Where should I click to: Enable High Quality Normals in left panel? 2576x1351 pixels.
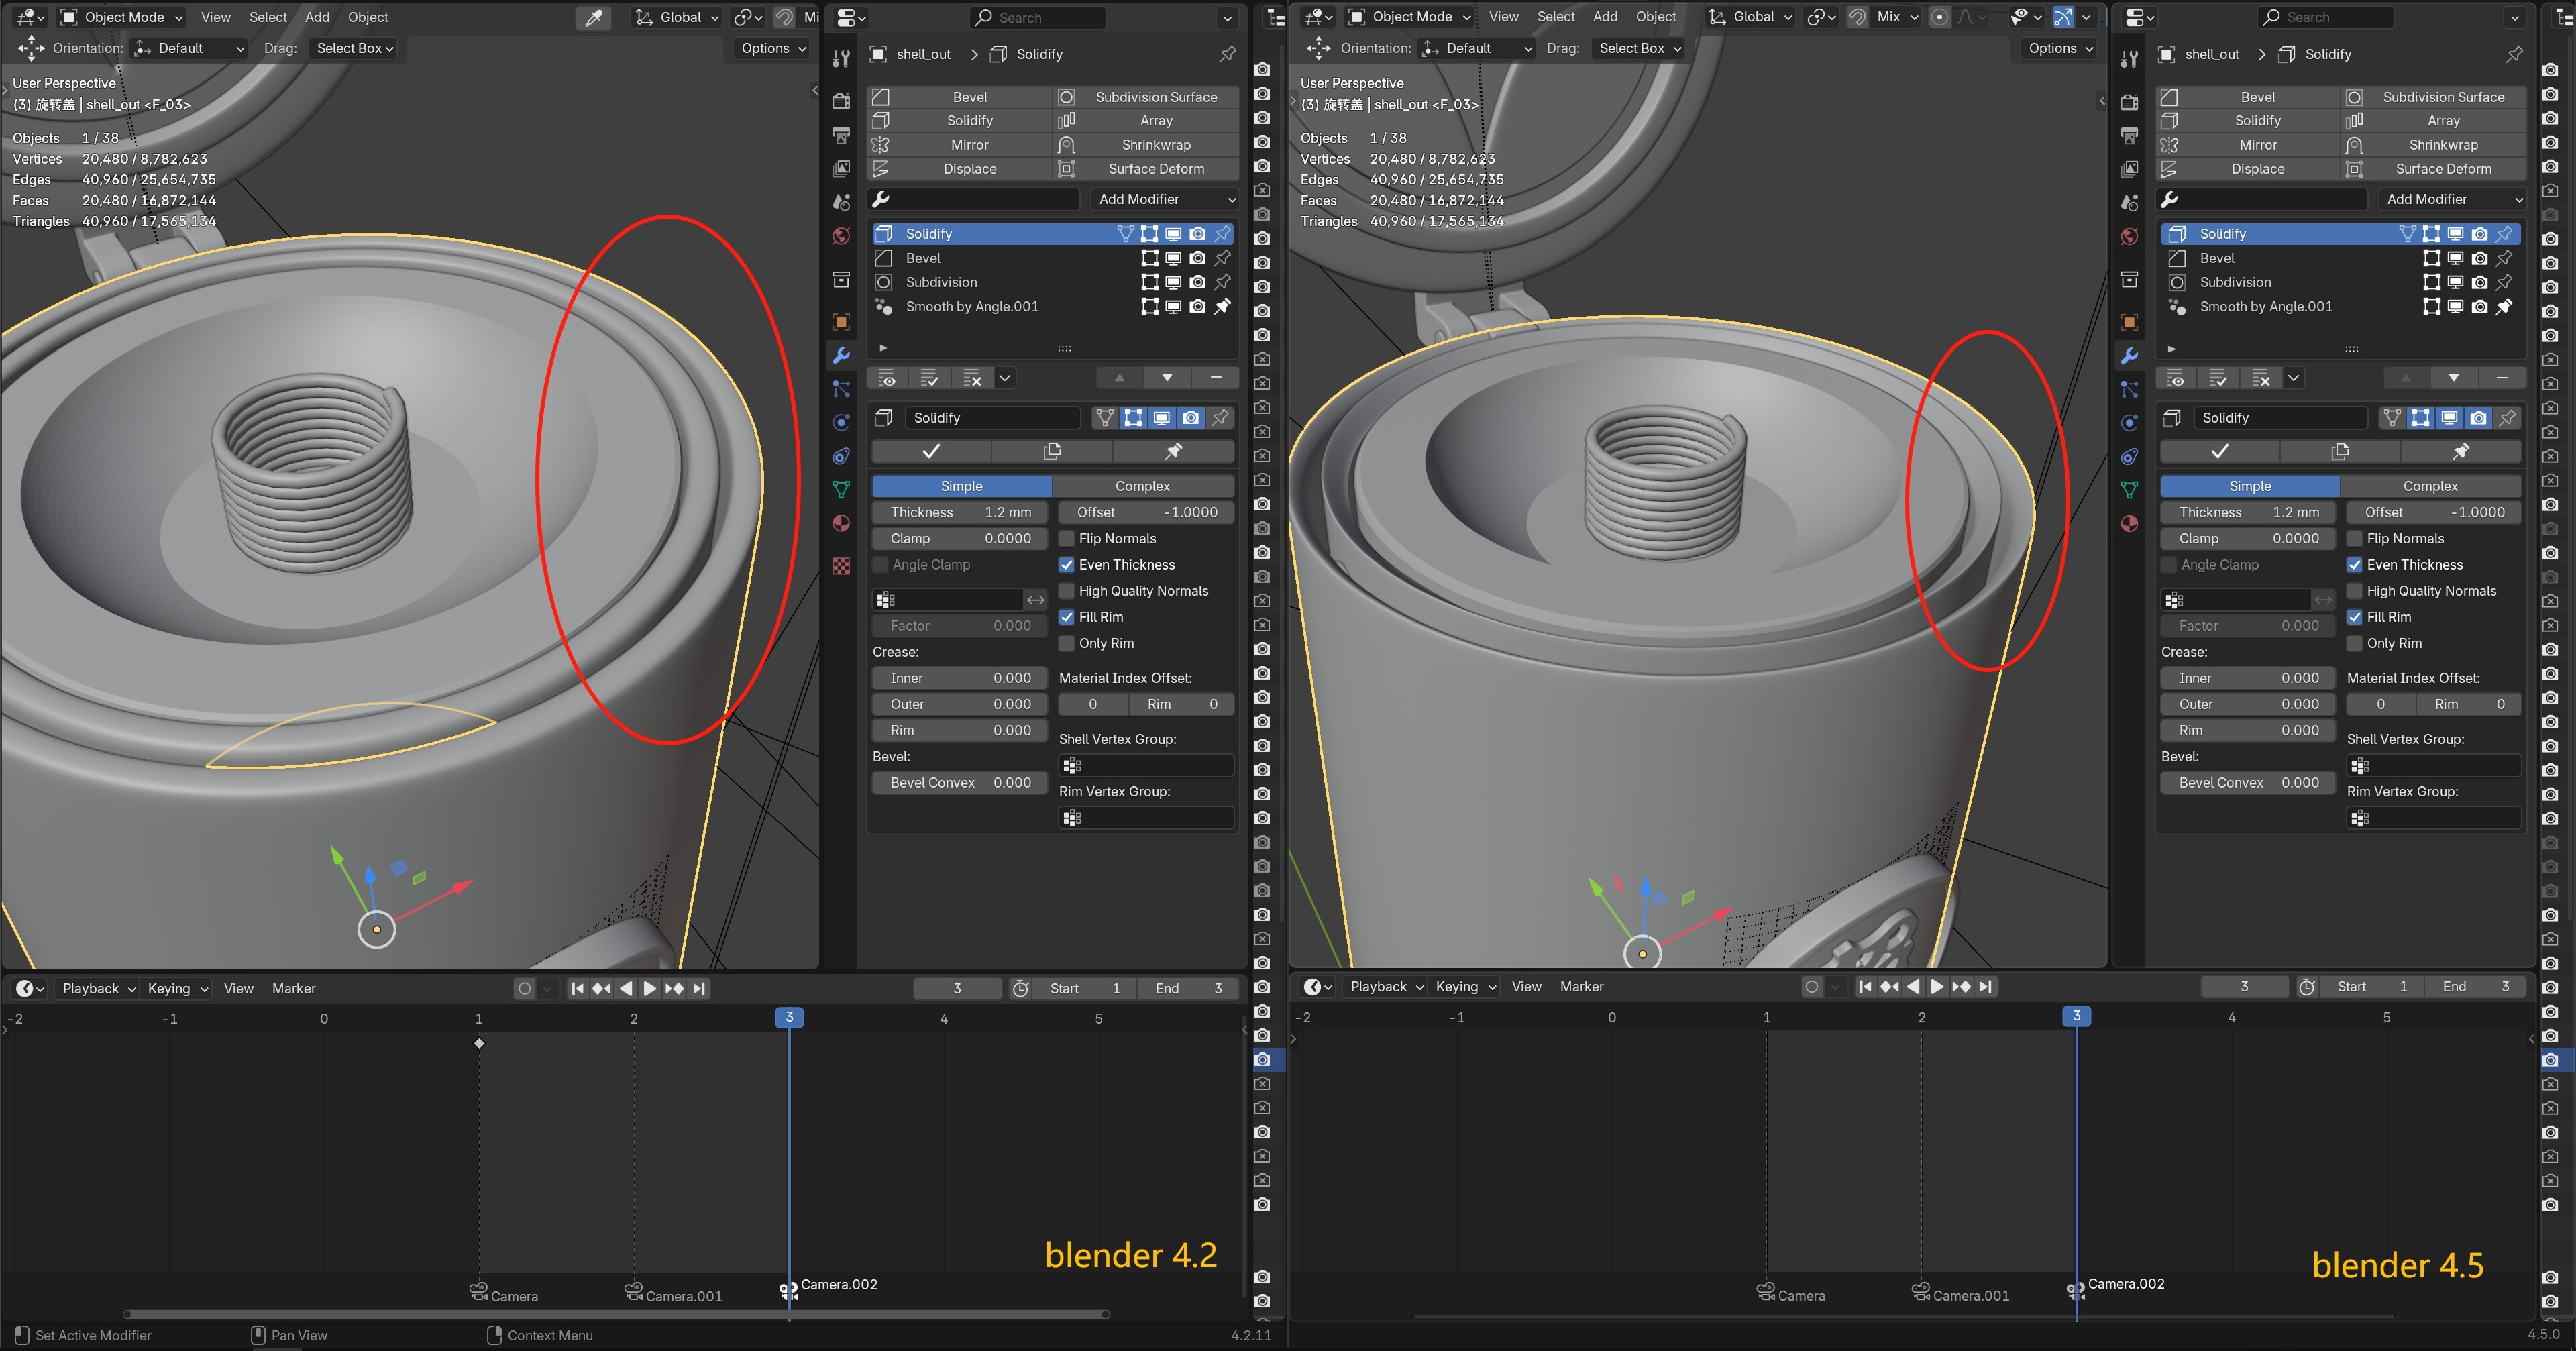click(x=1067, y=591)
